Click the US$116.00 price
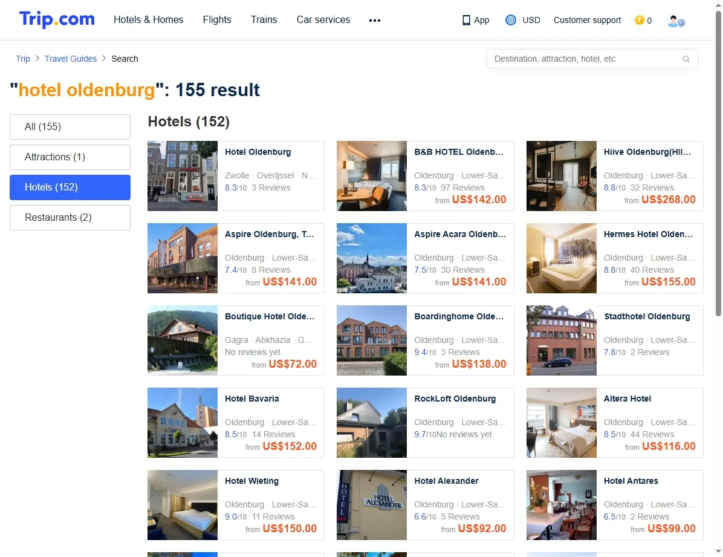Image resolution: width=723 pixels, height=557 pixels. (669, 446)
